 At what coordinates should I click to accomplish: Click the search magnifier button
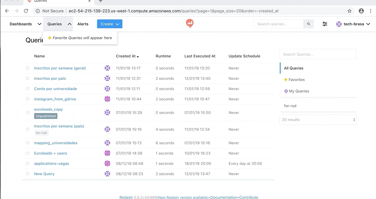[x=308, y=24]
